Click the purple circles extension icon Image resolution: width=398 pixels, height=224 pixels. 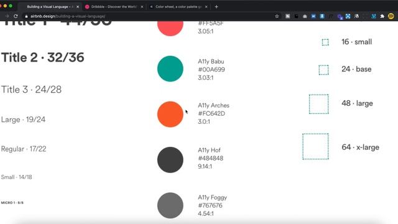pyautogui.click(x=340, y=17)
